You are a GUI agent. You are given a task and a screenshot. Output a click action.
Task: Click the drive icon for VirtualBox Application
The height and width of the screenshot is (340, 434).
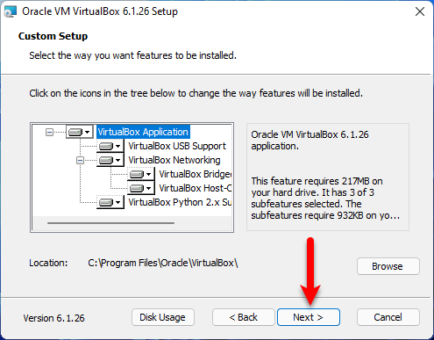coord(75,132)
